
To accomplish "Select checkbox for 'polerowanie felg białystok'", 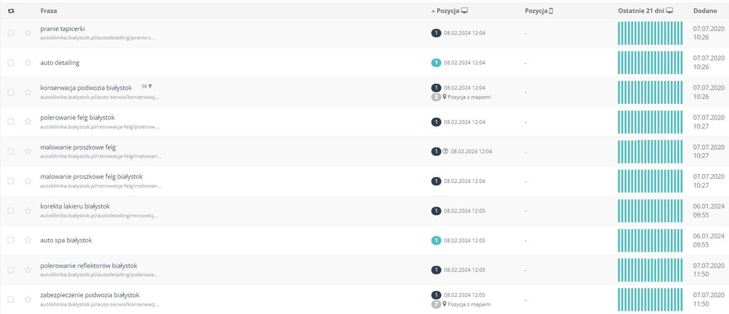I will [11, 122].
